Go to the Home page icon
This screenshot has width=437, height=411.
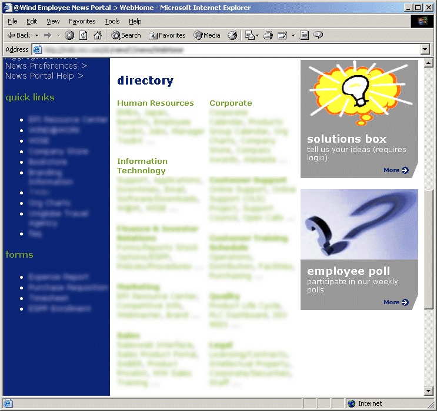tap(97, 35)
